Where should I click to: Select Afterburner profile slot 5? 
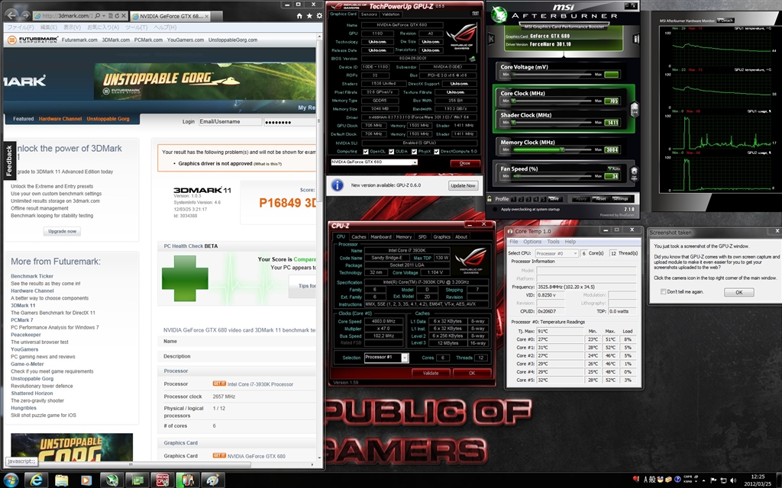[x=544, y=199]
